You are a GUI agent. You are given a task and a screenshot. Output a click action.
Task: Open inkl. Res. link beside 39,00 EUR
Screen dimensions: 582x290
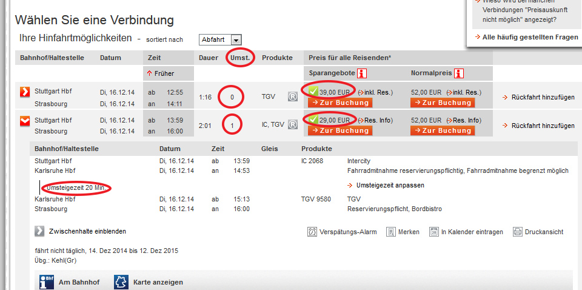pos(375,92)
